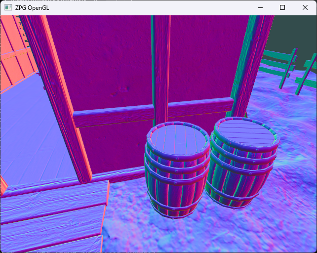Screen dimensions: 317x253
Task: Maximize the ZPG OpenGL window
Action: (282, 8)
